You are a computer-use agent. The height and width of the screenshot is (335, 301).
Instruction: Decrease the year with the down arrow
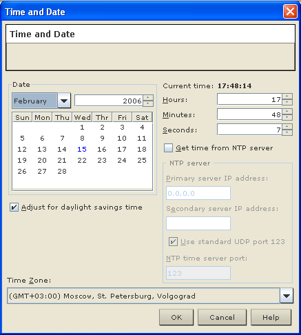point(148,103)
